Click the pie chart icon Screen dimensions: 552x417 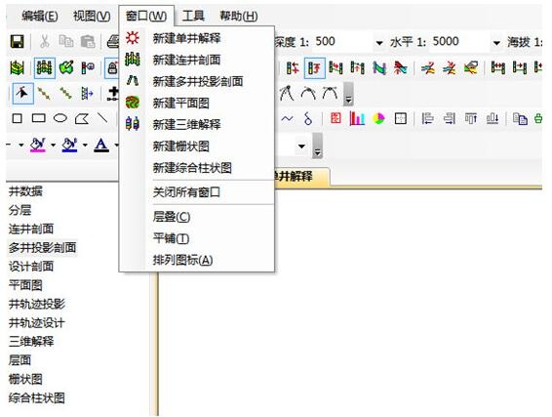[378, 119]
